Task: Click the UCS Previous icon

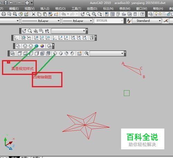Action: pos(29,38)
